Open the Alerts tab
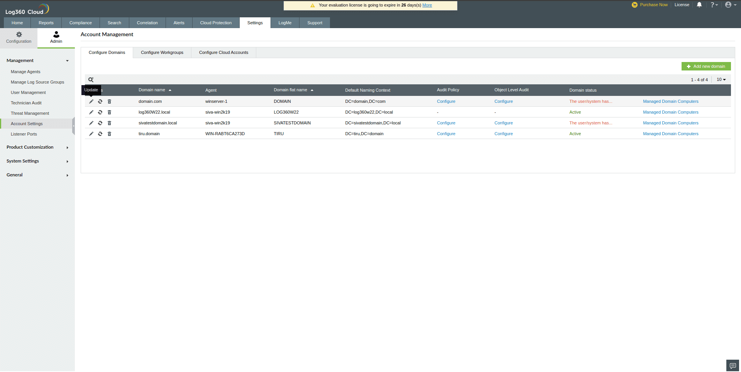This screenshot has height=372, width=741. click(x=179, y=23)
